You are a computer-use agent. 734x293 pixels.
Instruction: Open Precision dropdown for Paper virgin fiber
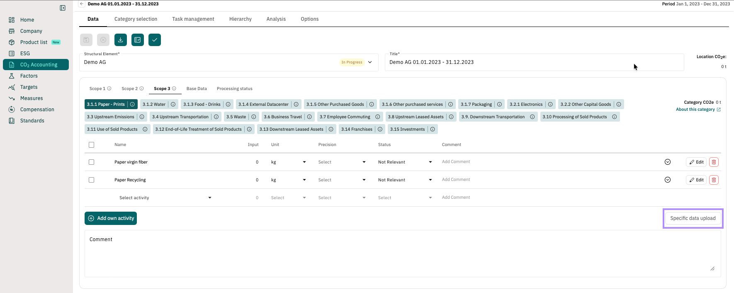[x=342, y=162]
